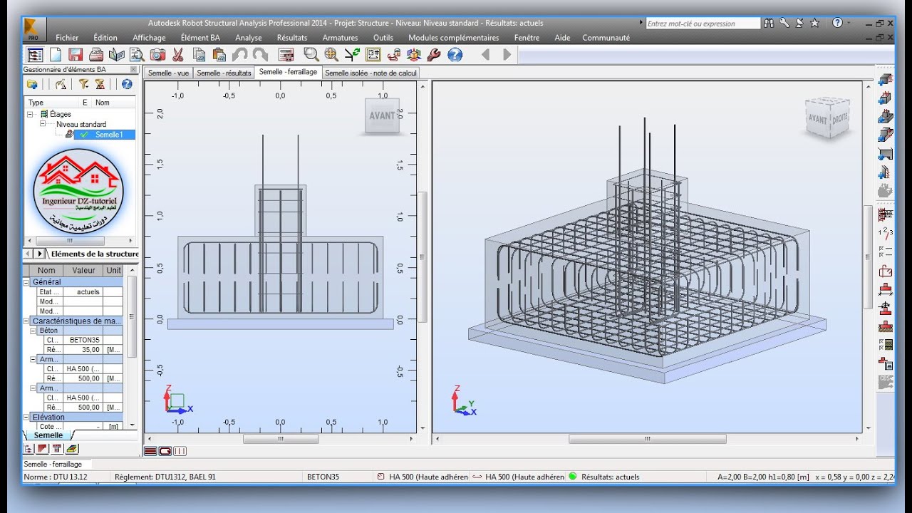Click the Norme : DTU 13.12 status entry
The image size is (912, 513).
(x=56, y=477)
